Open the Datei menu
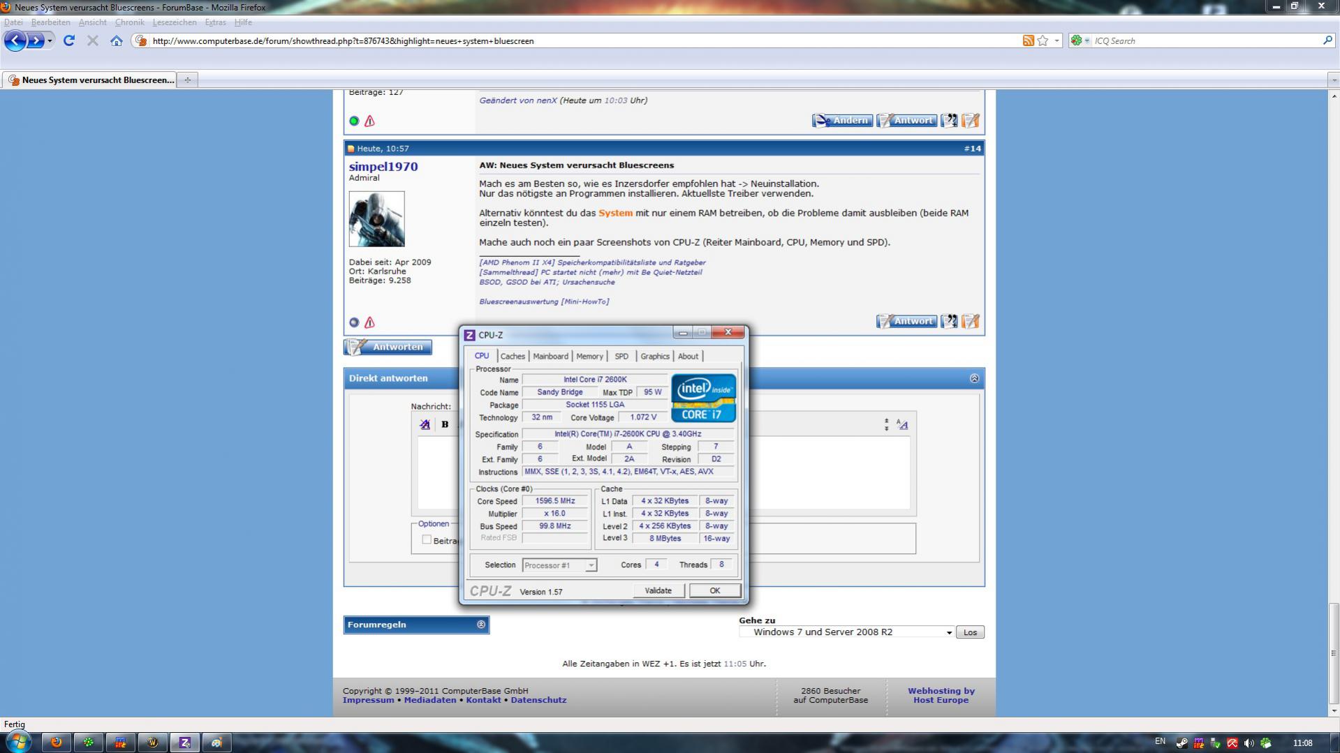This screenshot has height=753, width=1340. tap(13, 22)
